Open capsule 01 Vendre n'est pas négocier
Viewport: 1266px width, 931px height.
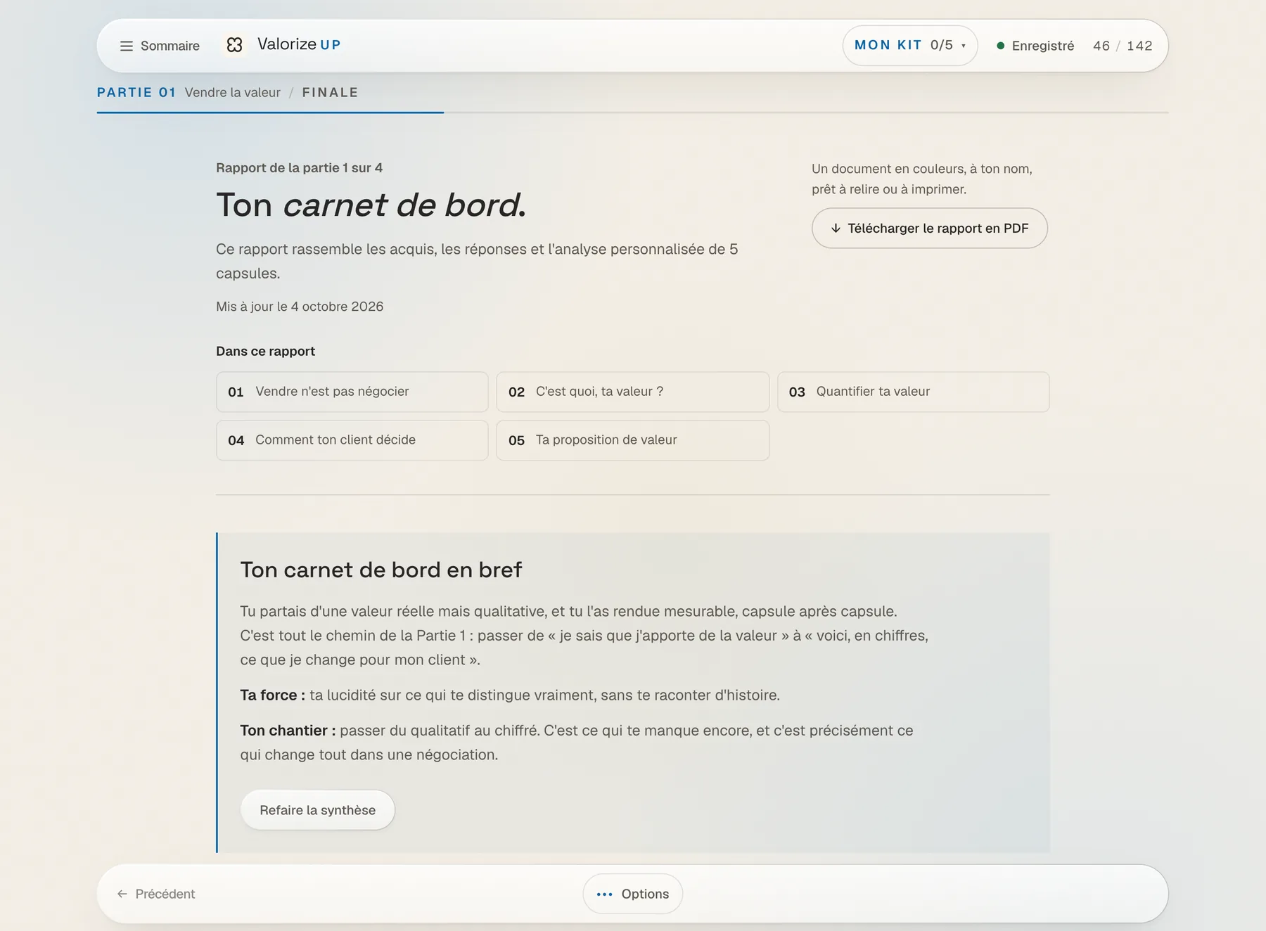pos(352,392)
